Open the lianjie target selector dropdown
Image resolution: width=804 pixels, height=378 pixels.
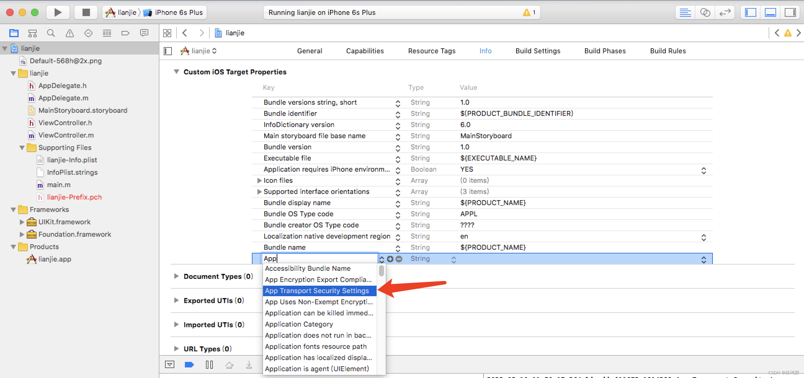point(199,51)
